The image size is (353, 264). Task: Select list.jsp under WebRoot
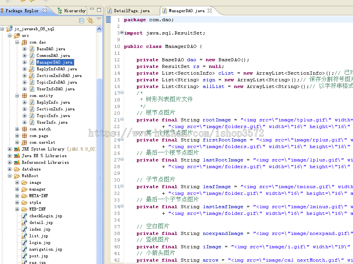38,236
